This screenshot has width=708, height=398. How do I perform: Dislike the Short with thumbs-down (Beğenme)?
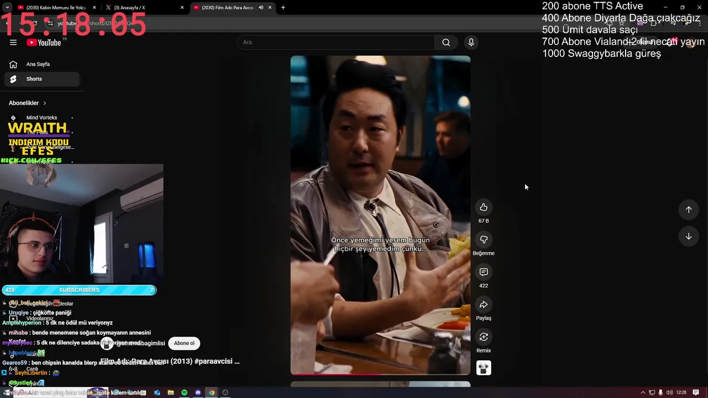[x=483, y=239]
